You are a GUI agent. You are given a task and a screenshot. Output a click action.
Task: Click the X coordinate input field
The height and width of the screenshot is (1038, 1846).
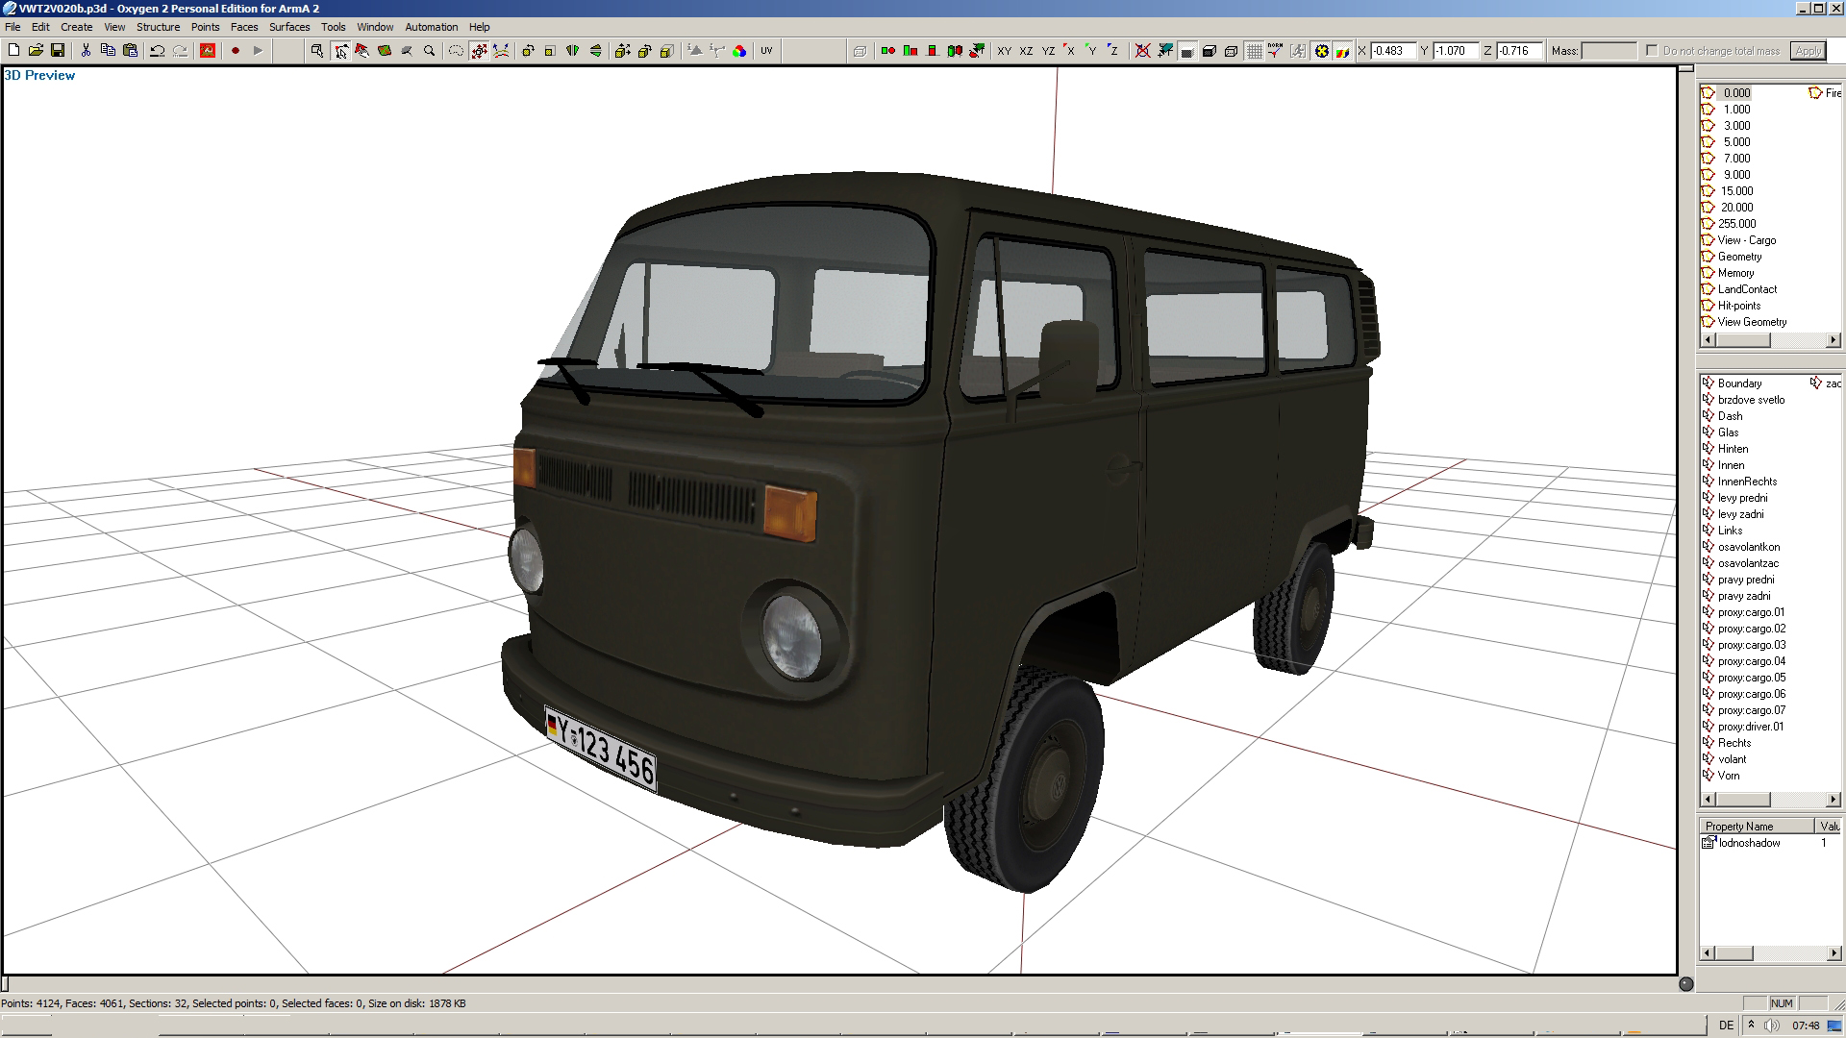pos(1393,51)
